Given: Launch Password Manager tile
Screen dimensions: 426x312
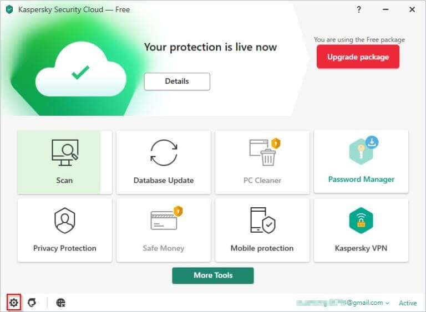Looking at the screenshot, I should (361, 162).
